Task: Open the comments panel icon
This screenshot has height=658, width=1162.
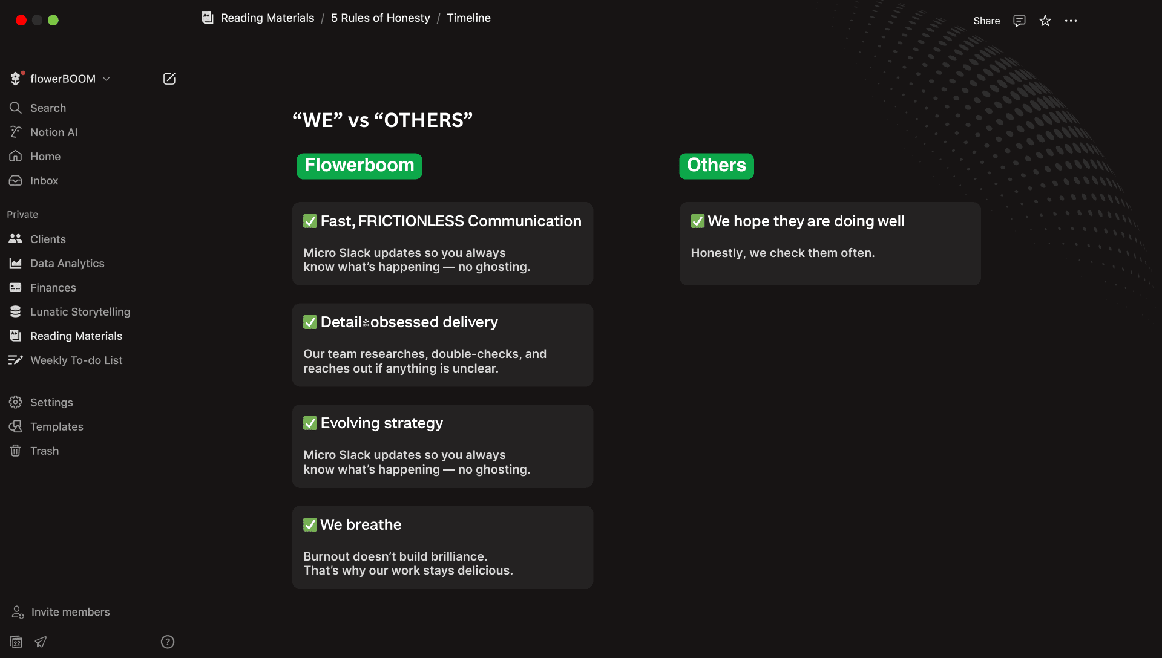Action: click(x=1019, y=21)
